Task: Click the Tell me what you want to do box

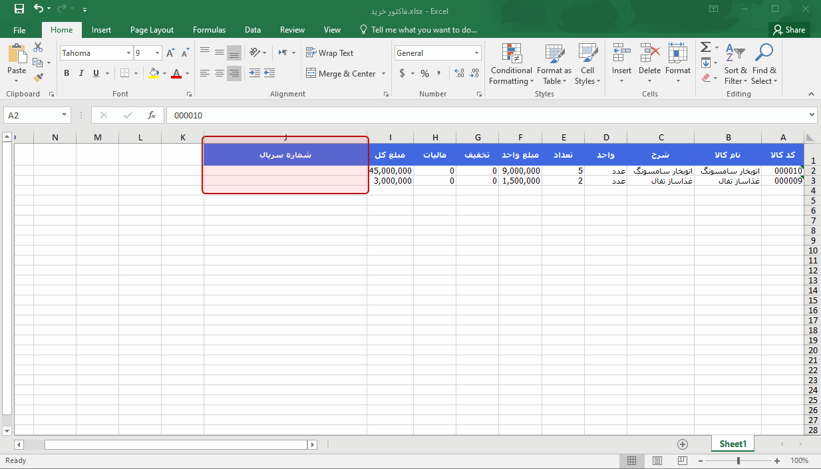Action: (x=418, y=30)
